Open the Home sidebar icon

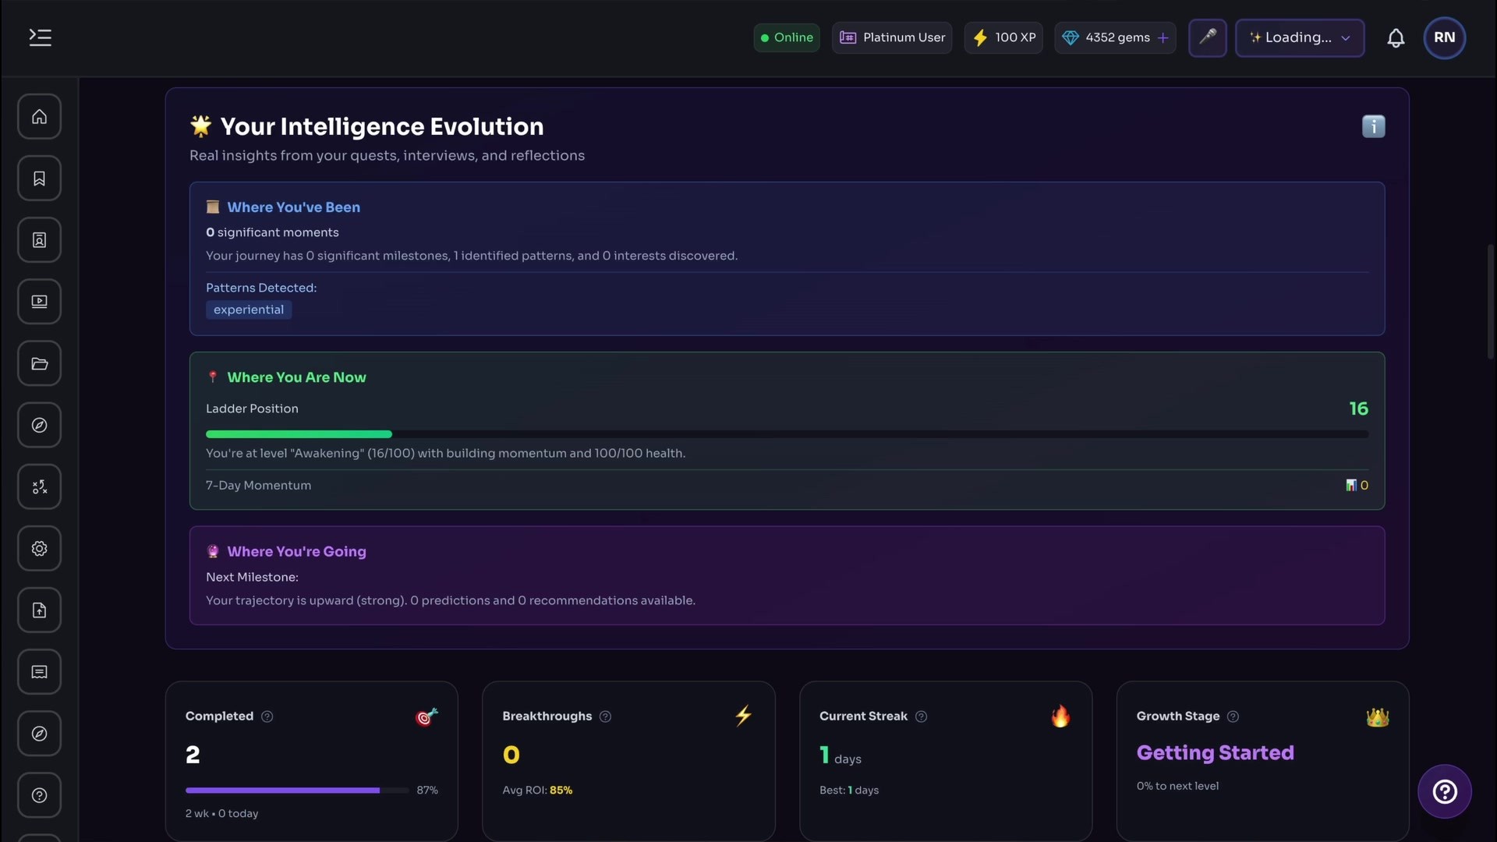tap(39, 117)
